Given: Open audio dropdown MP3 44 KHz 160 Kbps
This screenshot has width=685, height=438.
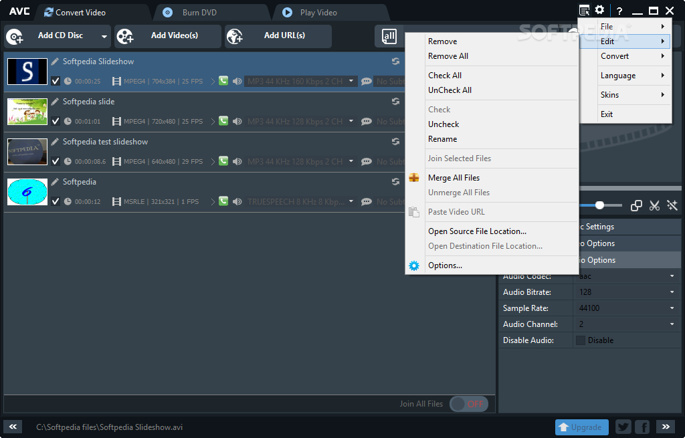Looking at the screenshot, I should tap(351, 81).
